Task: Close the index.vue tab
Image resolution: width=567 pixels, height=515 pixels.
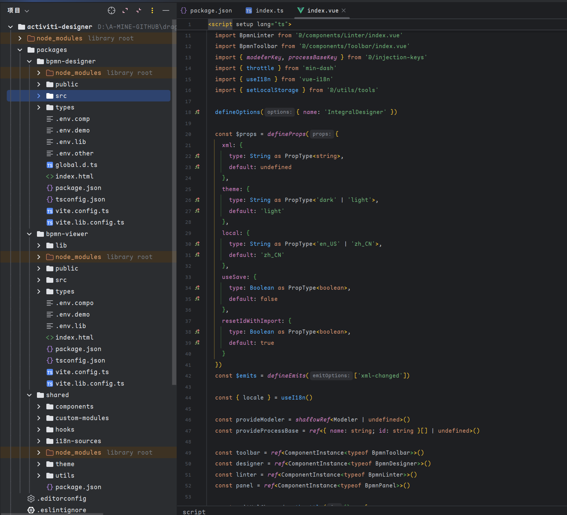Action: click(x=344, y=10)
